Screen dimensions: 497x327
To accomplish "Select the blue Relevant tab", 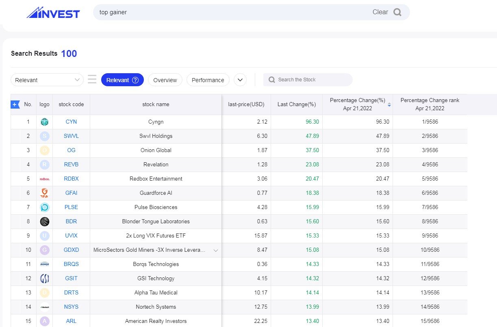I will click(x=122, y=80).
